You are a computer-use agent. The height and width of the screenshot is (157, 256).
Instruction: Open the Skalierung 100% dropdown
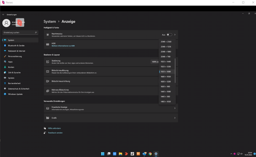pos(155,62)
